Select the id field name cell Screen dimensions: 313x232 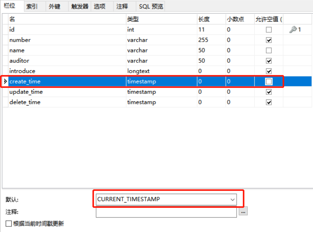67,30
